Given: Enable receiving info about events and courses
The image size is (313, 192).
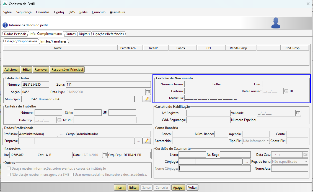Looking at the screenshot, I should tap(9, 169).
